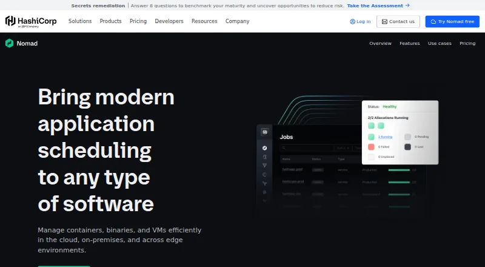Image resolution: width=485 pixels, height=267 pixels.
Task: Follow the Take the Assessment link
Action: point(378,5)
